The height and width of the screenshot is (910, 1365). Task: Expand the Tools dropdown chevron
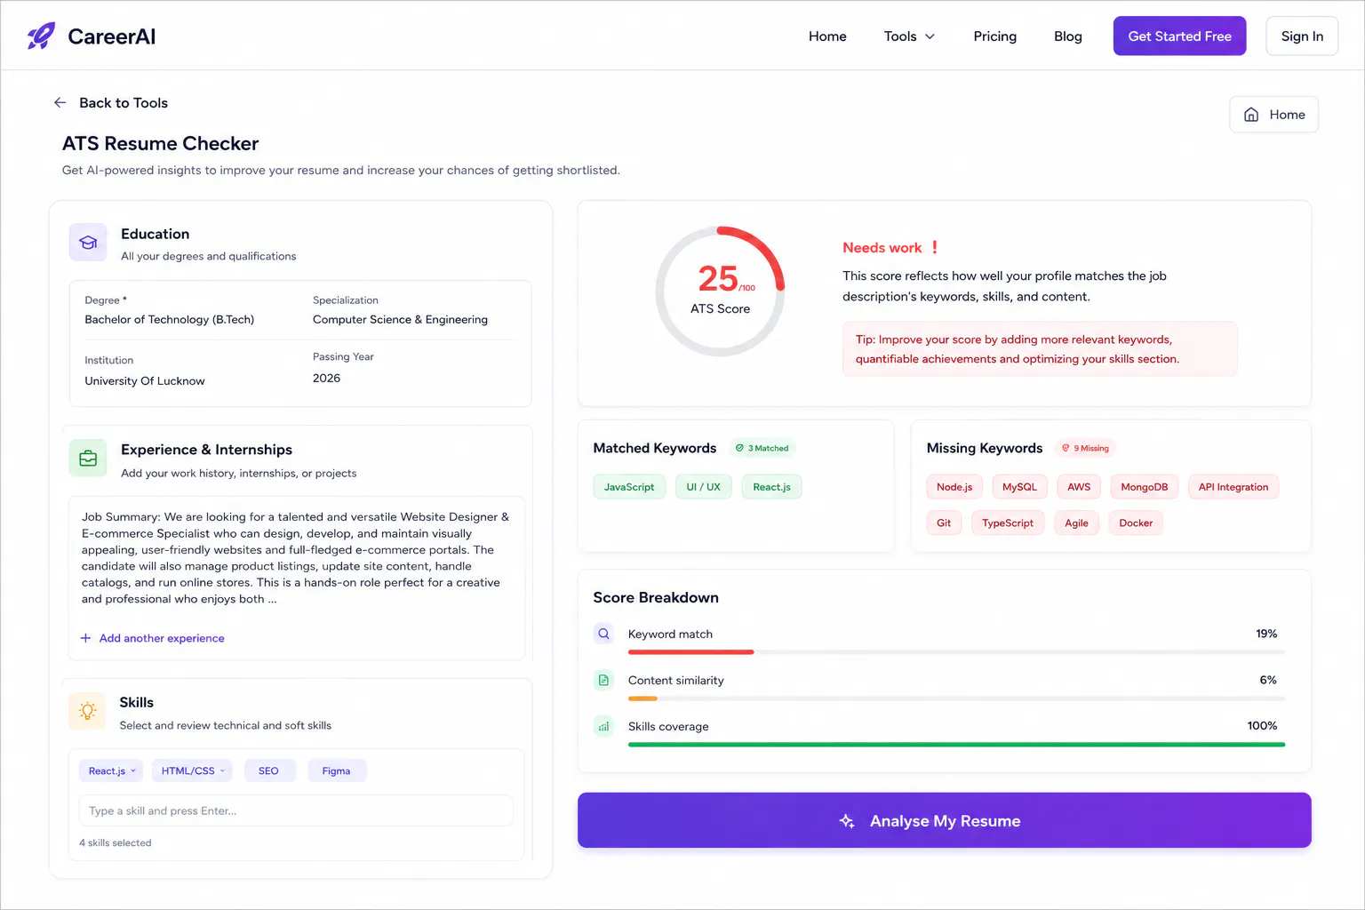pos(930,36)
